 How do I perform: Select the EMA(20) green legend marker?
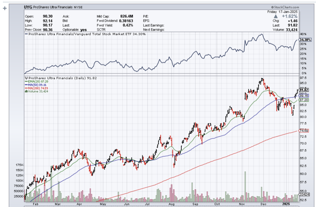[26, 82]
